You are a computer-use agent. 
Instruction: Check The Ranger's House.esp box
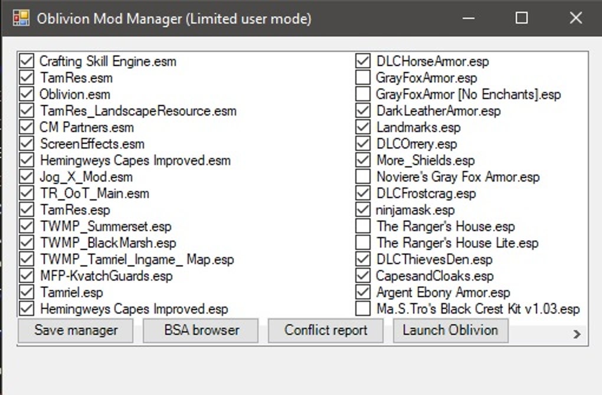click(363, 226)
